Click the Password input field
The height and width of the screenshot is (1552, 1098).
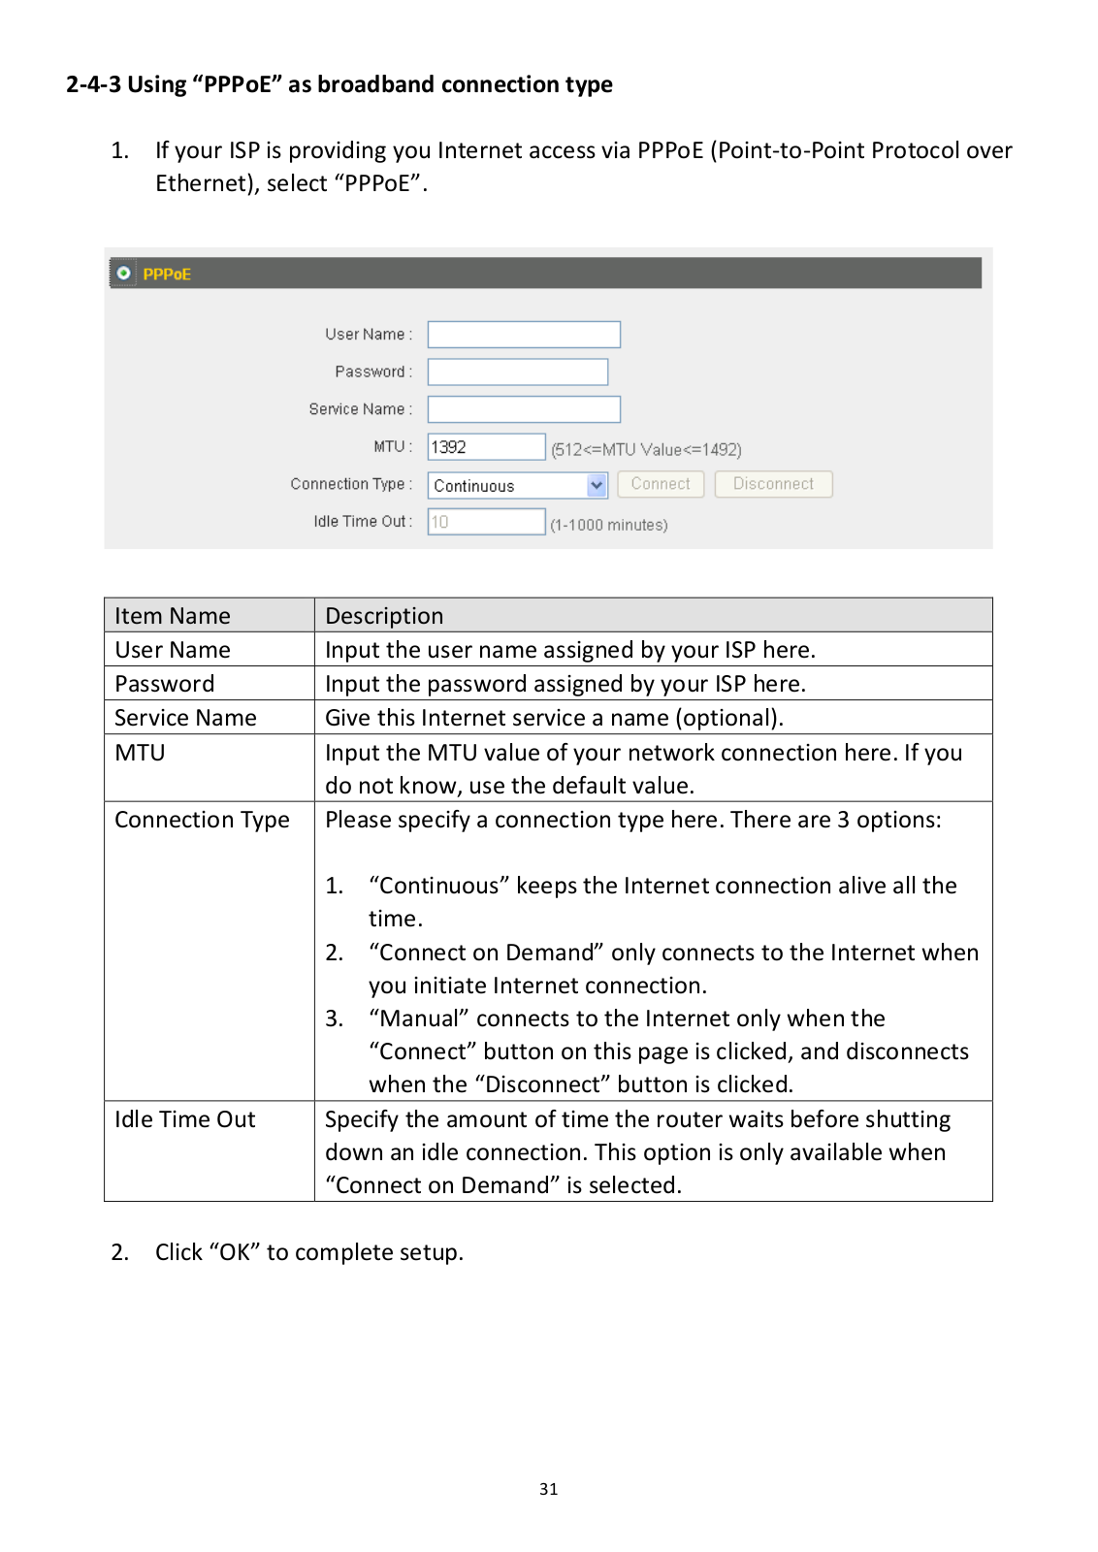pos(518,372)
